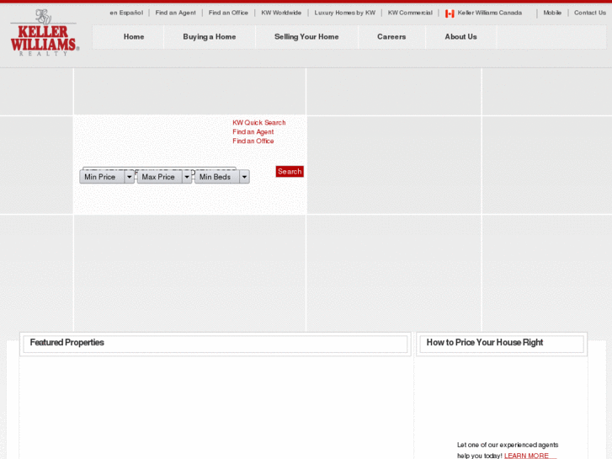Click How to Price Your House Right heading
The width and height of the screenshot is (612, 459).
tap(485, 343)
